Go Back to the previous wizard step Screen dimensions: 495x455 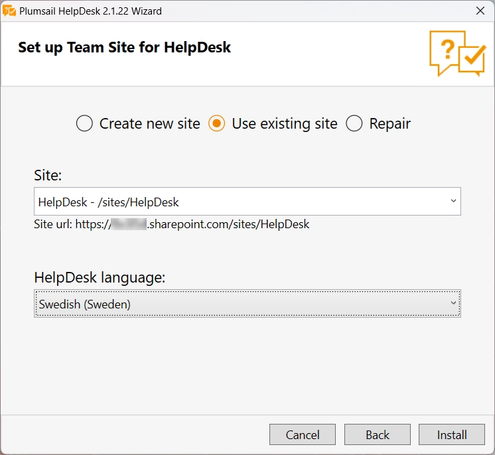point(378,434)
